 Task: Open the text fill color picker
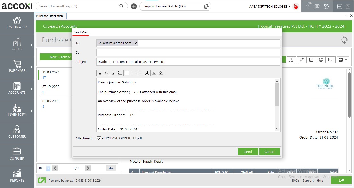pos(161,73)
